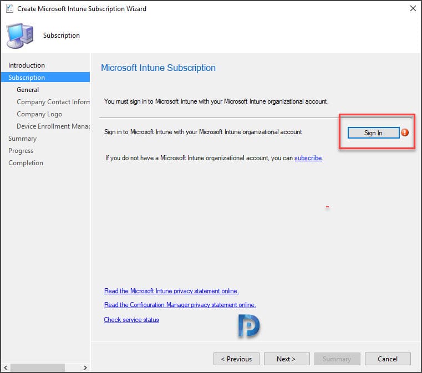Click the blue P watermark logo
Image resolution: width=422 pixels, height=373 pixels.
[248, 325]
